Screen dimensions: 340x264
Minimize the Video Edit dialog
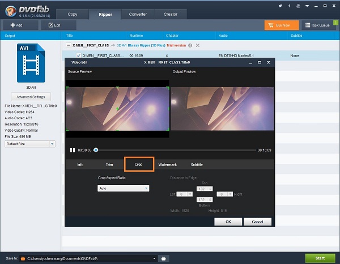coord(250,63)
